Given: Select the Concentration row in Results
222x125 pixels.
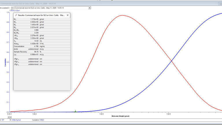Looking at the screenshot, I should pyautogui.click(x=42, y=46).
